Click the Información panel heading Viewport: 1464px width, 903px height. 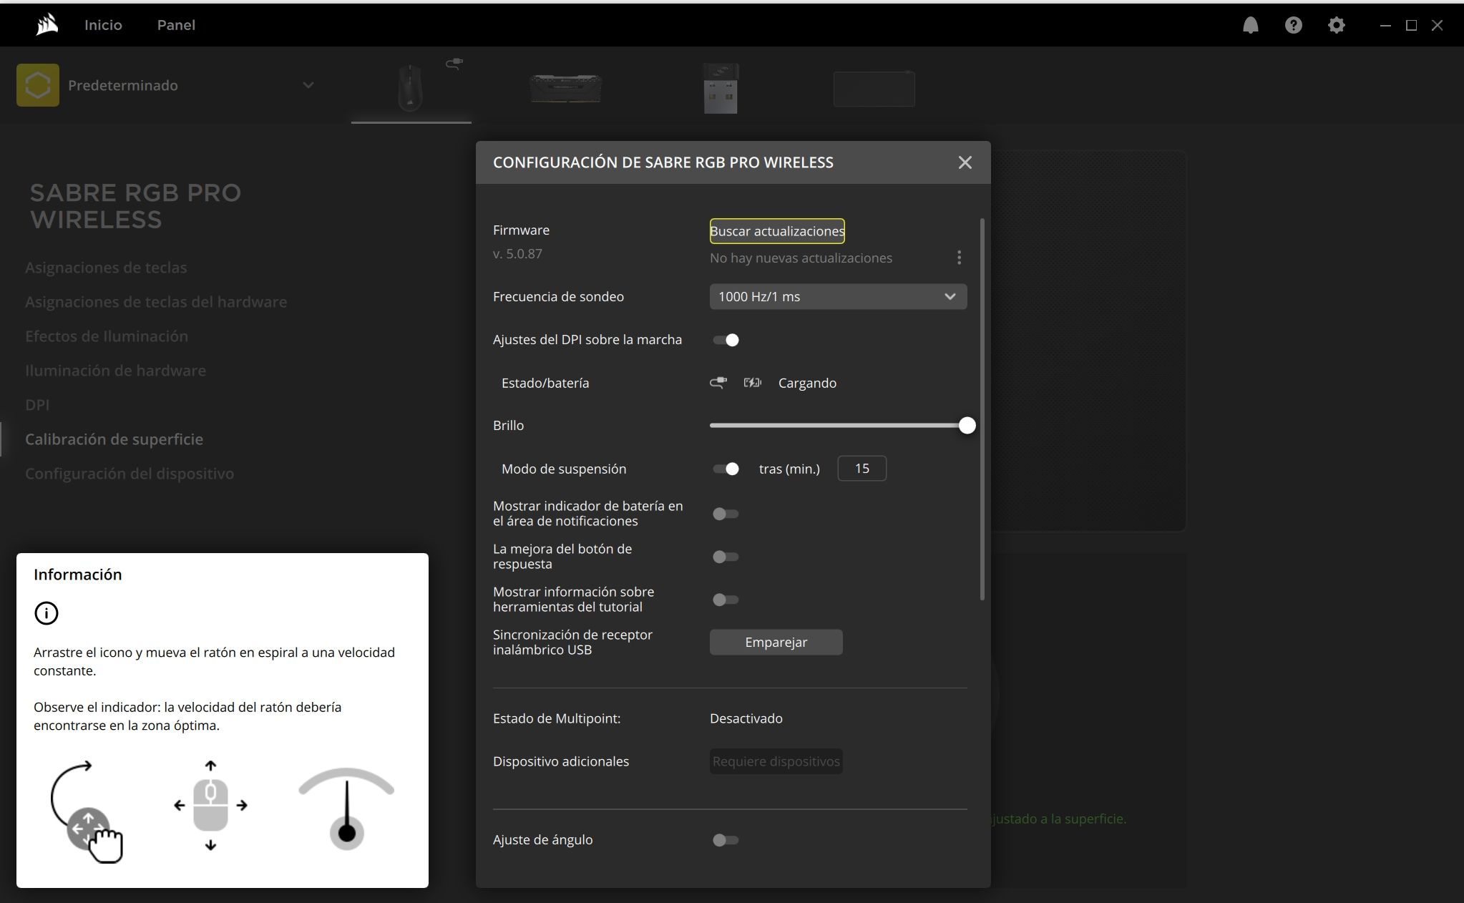[x=77, y=575]
